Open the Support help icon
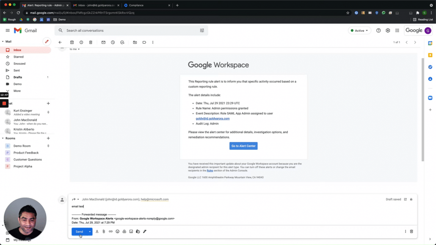This screenshot has width=436, height=245. pyautogui.click(x=378, y=30)
